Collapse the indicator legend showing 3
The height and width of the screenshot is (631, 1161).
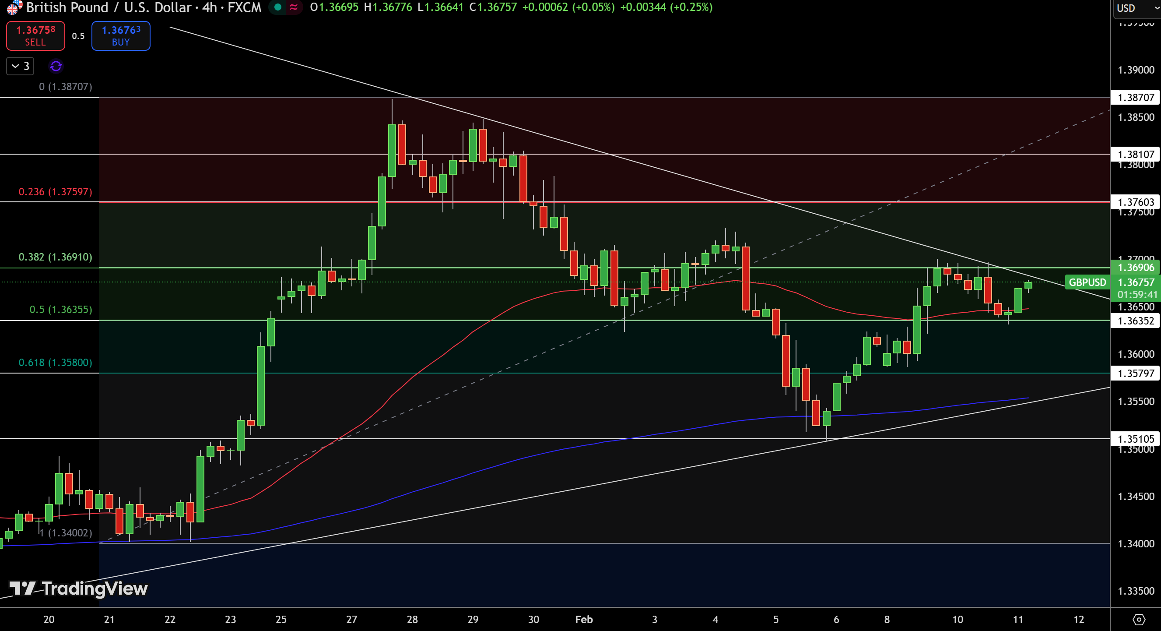point(20,66)
